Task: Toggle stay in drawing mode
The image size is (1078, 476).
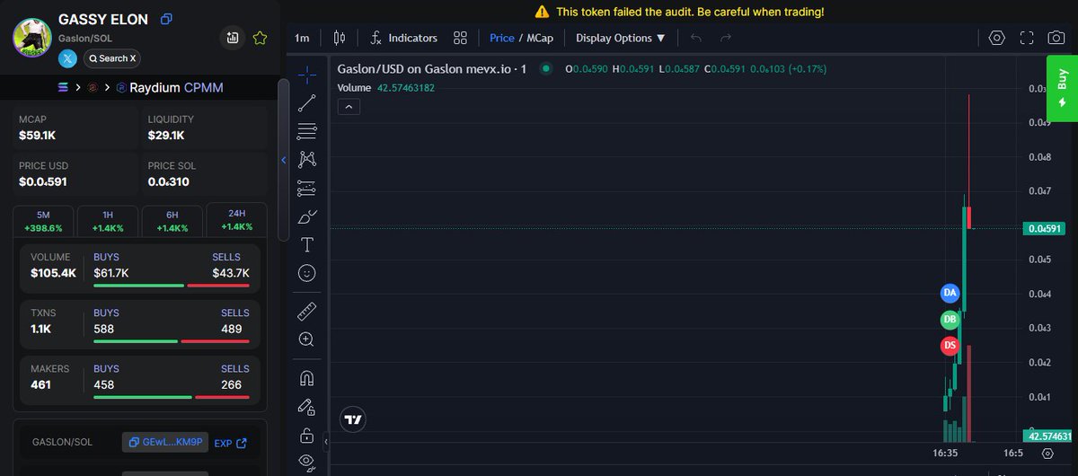Action: [306, 407]
